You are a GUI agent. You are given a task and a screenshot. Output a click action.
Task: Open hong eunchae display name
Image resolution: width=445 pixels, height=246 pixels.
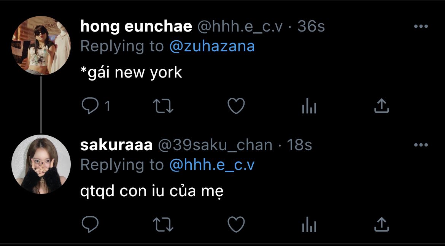coord(136,26)
